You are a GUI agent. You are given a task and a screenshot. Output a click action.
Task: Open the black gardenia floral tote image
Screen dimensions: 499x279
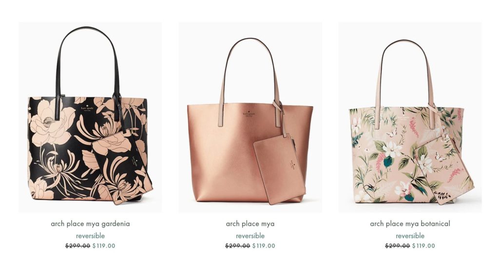coord(90,117)
